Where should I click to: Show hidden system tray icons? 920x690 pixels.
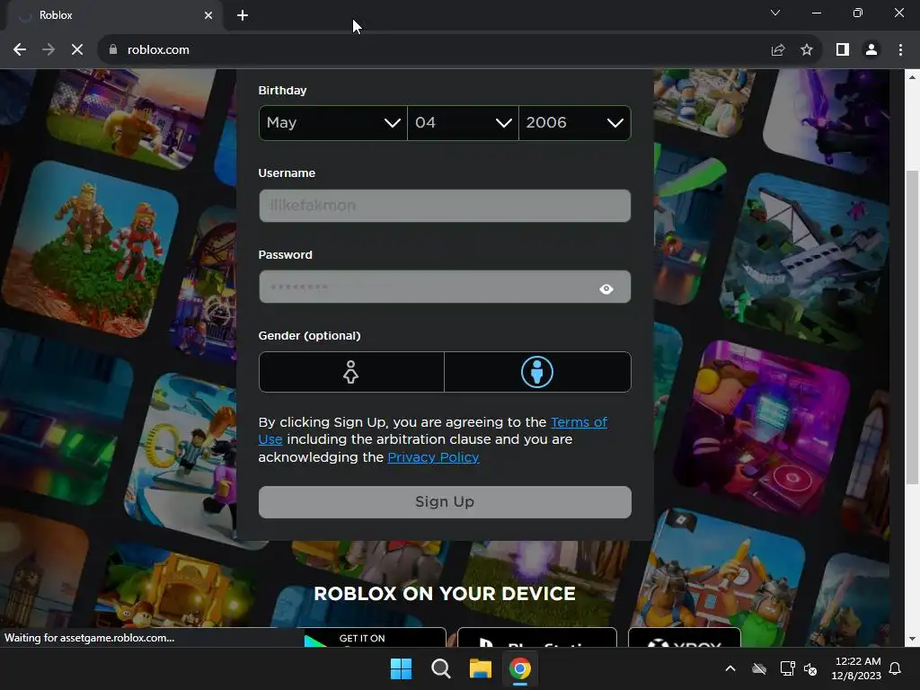click(x=730, y=668)
